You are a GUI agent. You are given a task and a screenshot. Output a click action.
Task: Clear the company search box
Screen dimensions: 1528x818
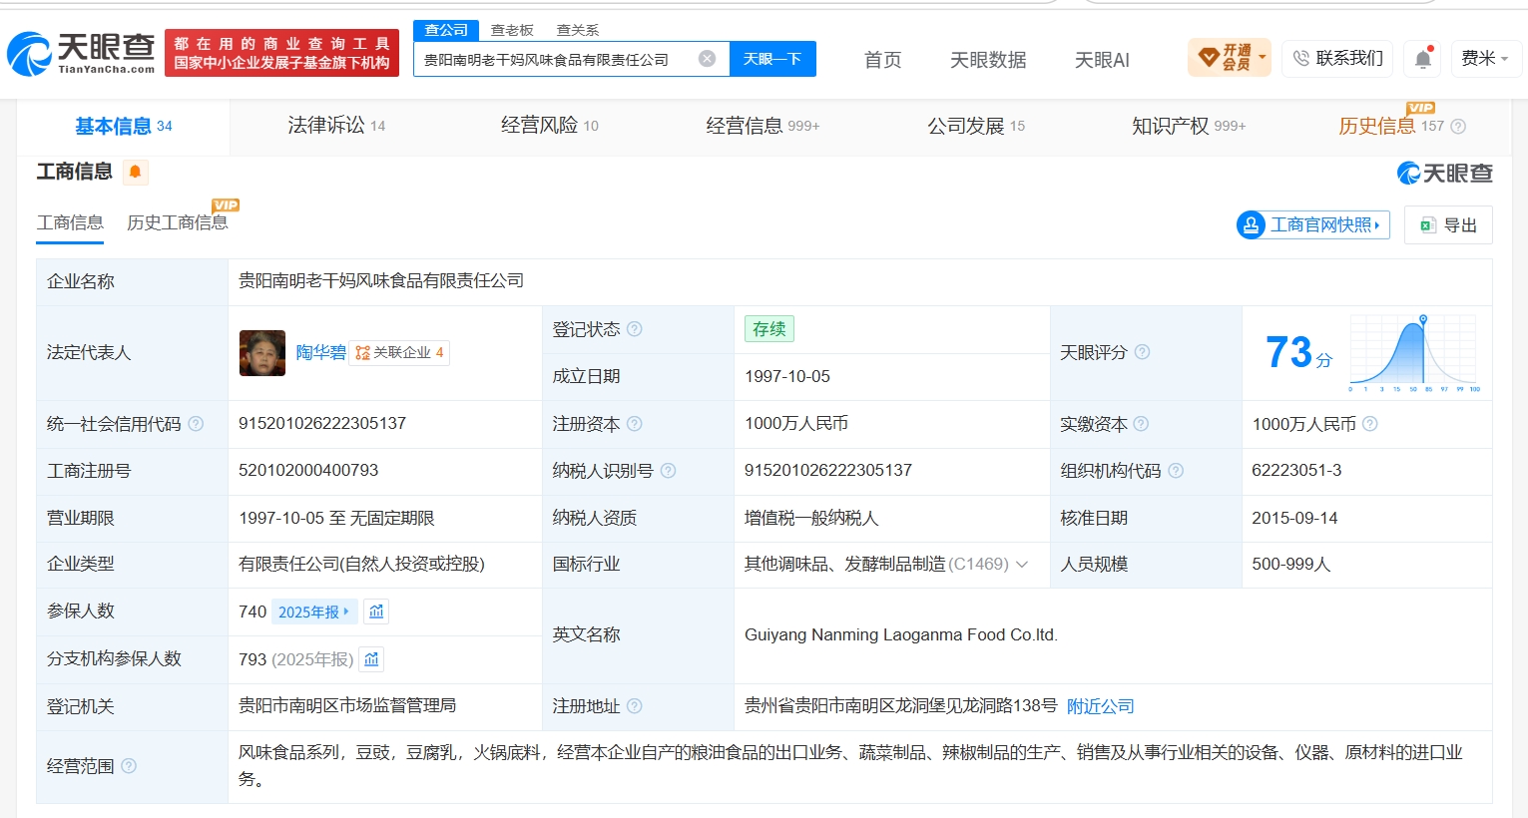click(x=707, y=59)
